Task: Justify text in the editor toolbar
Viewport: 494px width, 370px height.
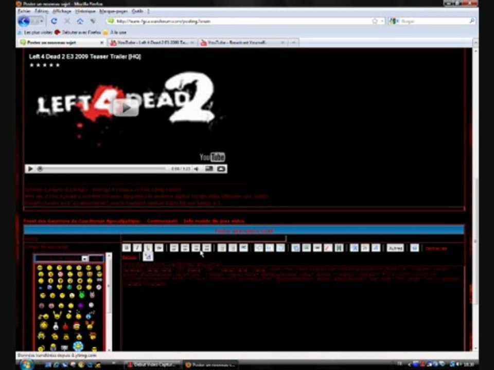Action: (207, 248)
